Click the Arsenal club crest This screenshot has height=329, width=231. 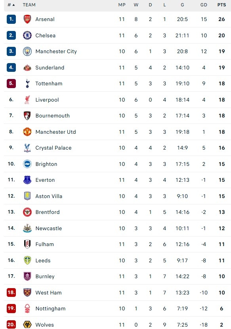click(27, 19)
